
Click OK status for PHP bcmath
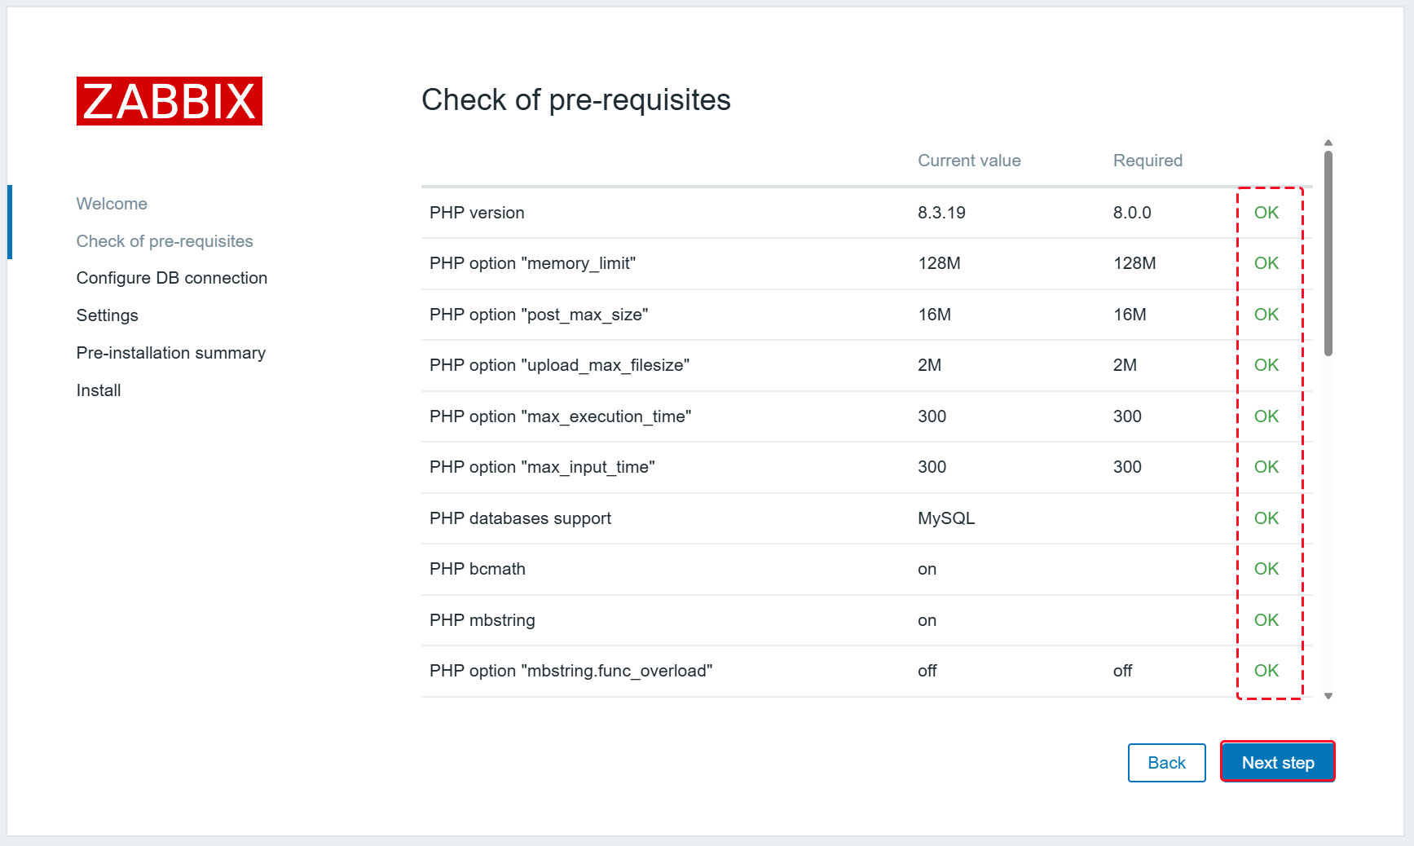coord(1266,569)
